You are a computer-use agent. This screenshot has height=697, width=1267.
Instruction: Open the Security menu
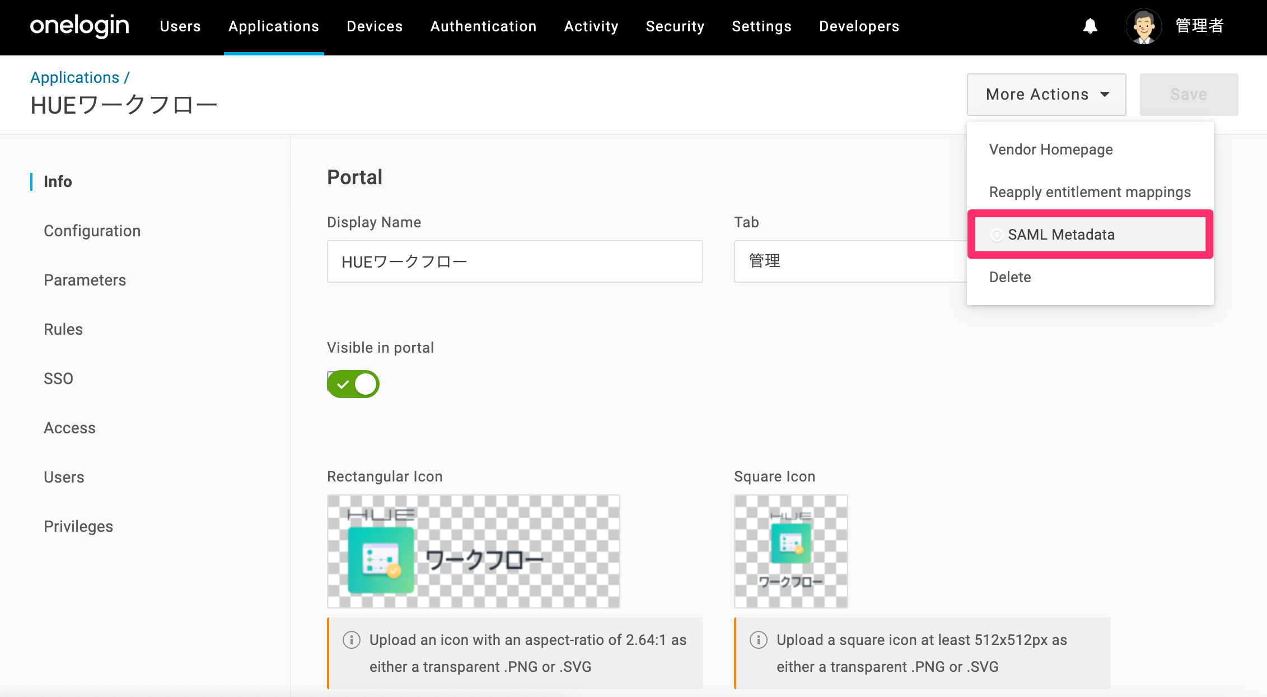(x=675, y=26)
